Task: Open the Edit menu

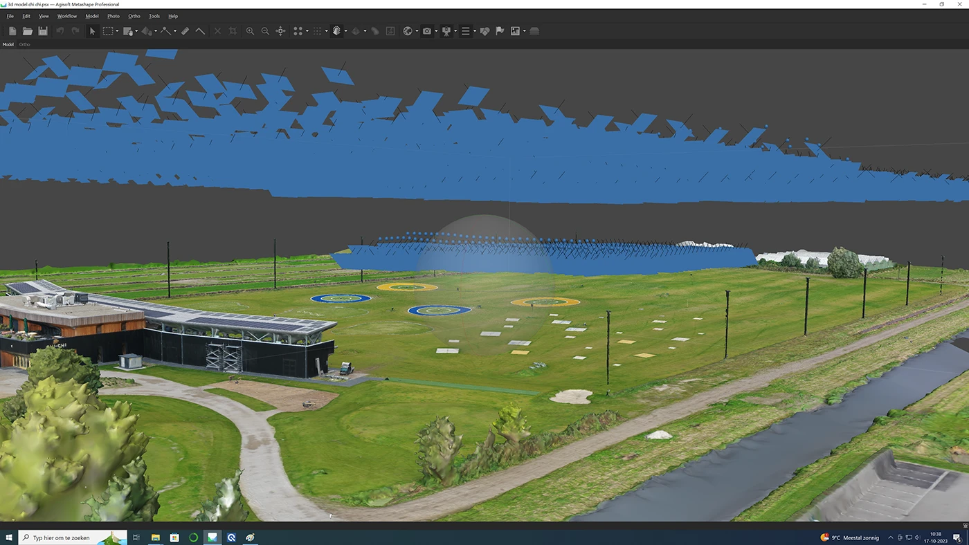Action: coord(26,16)
